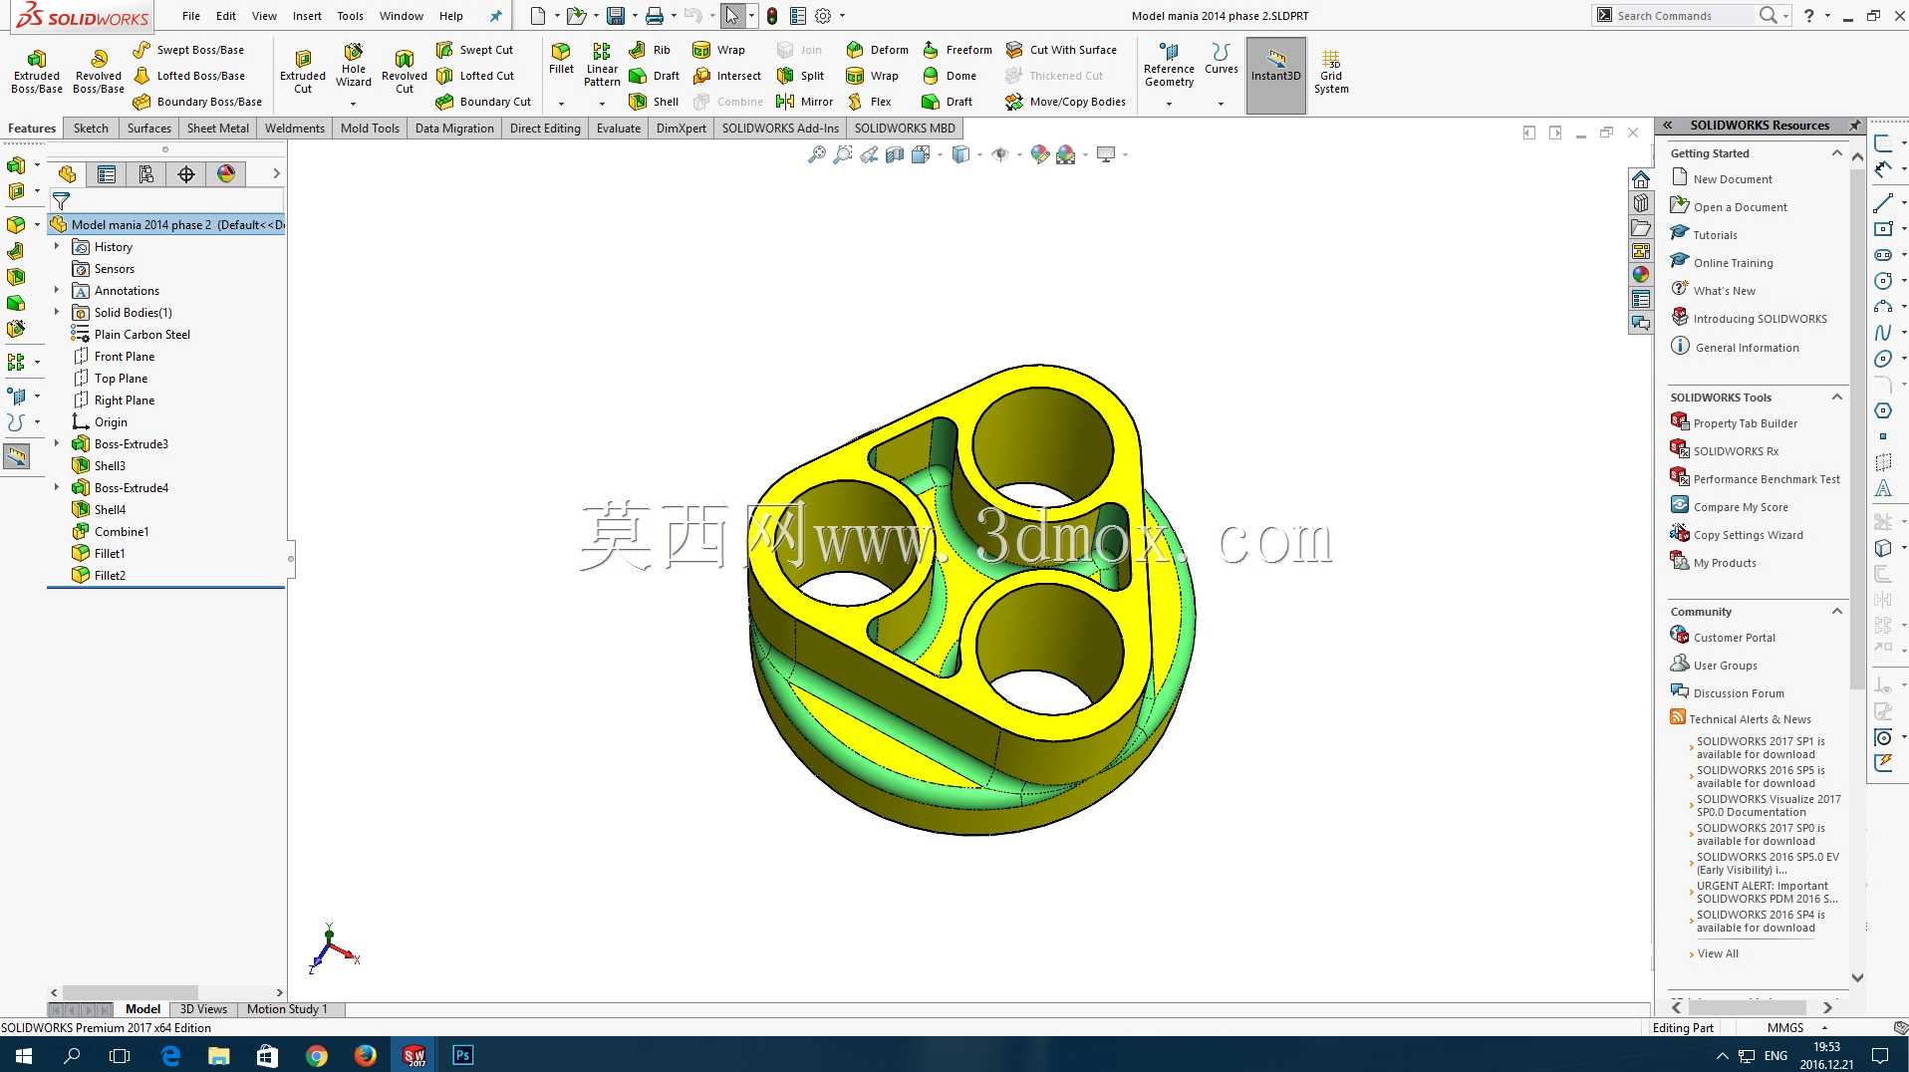Open the Insert menu
This screenshot has height=1072, width=1909.
(307, 16)
